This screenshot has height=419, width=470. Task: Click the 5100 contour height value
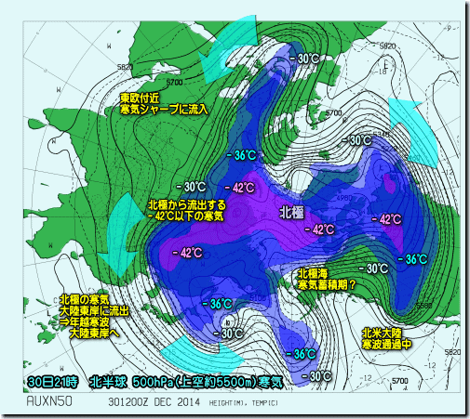pos(258,298)
